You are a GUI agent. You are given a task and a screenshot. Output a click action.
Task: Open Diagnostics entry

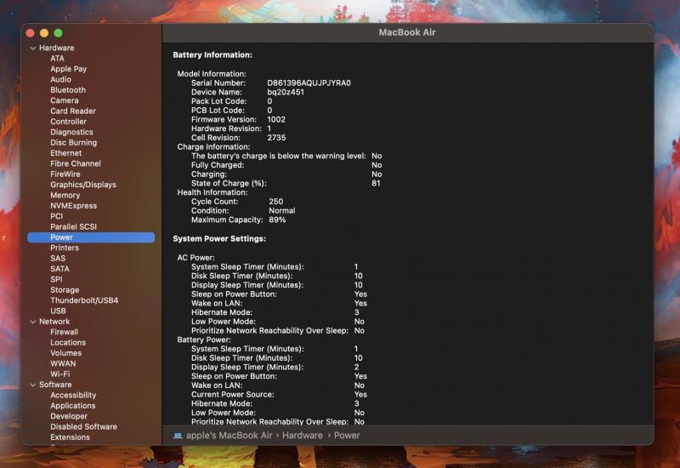(x=71, y=132)
